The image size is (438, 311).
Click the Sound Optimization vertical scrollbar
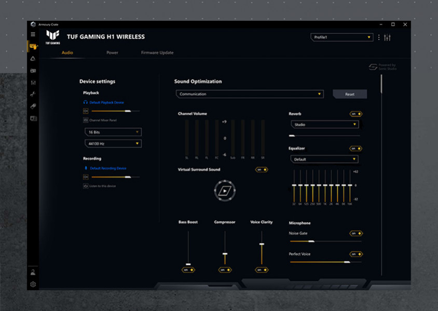pos(381,174)
